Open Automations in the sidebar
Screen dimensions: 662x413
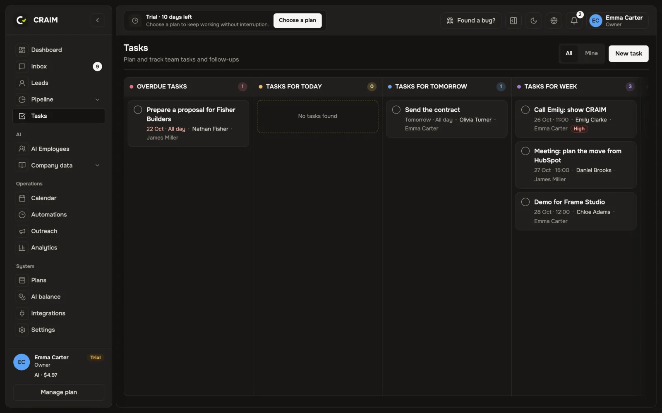tap(59, 215)
